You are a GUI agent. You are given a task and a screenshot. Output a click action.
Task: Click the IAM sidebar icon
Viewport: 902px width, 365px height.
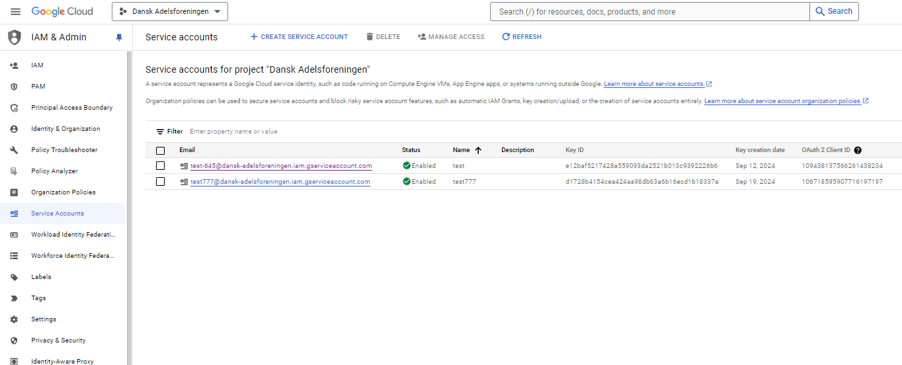click(14, 65)
